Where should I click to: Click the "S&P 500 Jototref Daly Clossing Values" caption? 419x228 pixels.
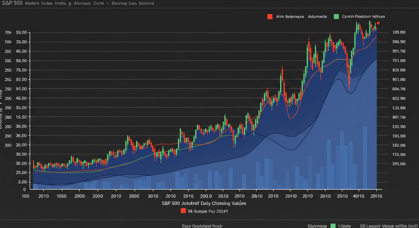pyautogui.click(x=204, y=203)
